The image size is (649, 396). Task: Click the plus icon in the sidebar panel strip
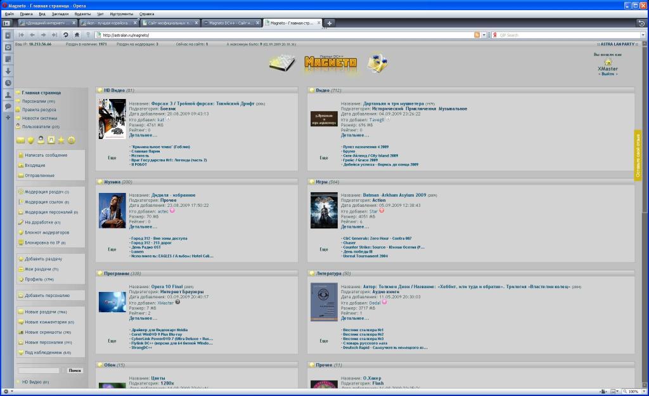8,117
